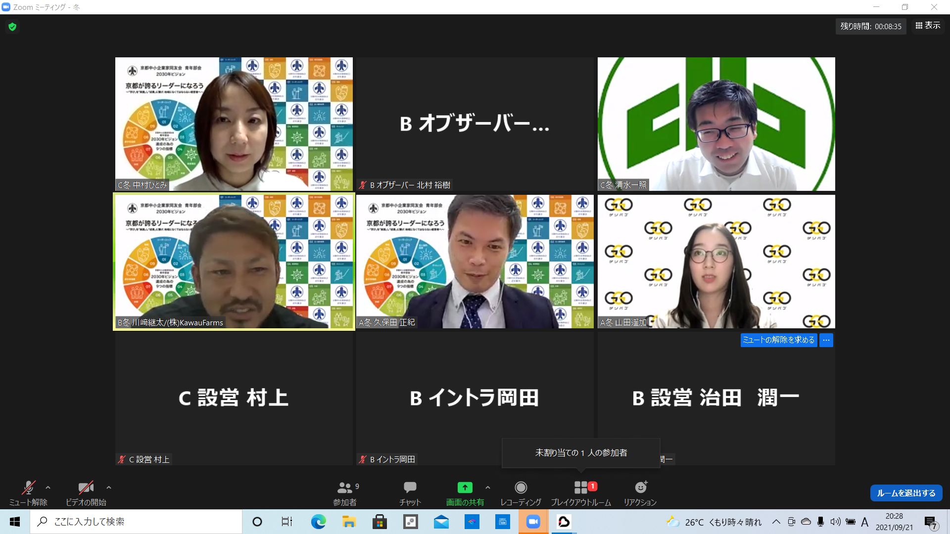Toggle レコーディング recording
This screenshot has width=950, height=534.
pyautogui.click(x=521, y=492)
